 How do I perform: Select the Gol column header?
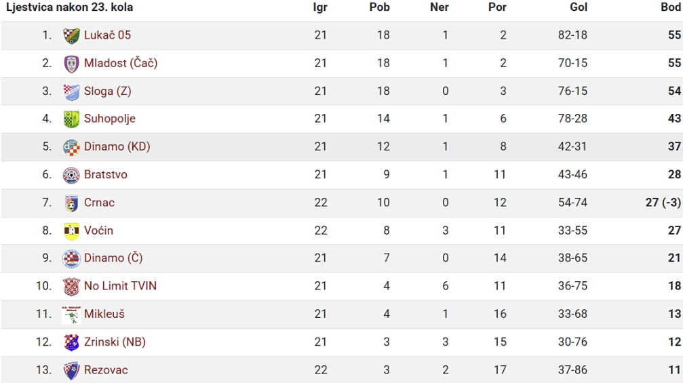click(579, 7)
